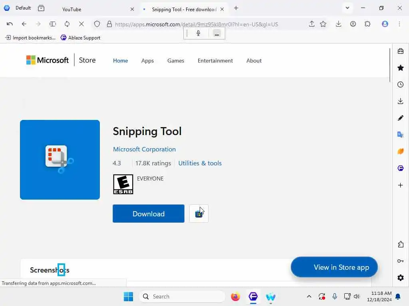The height and width of the screenshot is (306, 409).
Task: Click the sync refresh icon in toolbar
Action: click(67, 24)
